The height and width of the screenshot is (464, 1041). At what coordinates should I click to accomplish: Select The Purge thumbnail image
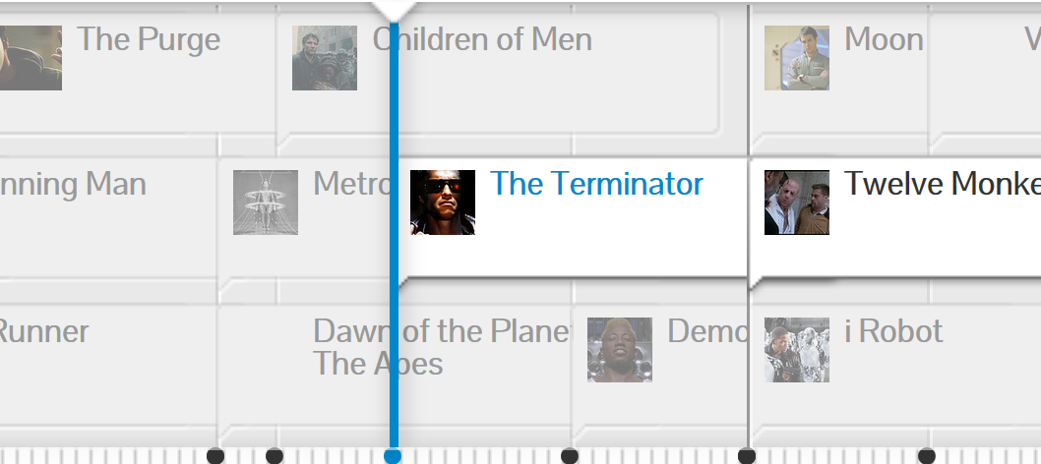pos(31,58)
